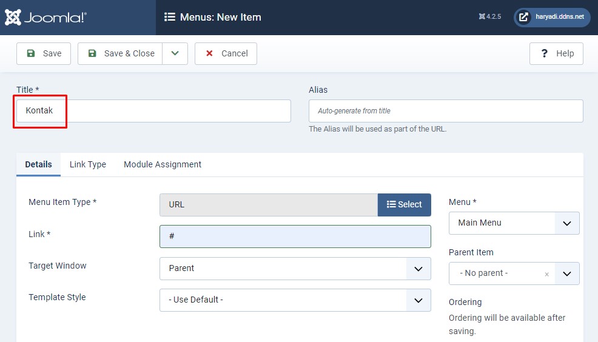
Task: Click Save & Close button
Action: click(120, 53)
